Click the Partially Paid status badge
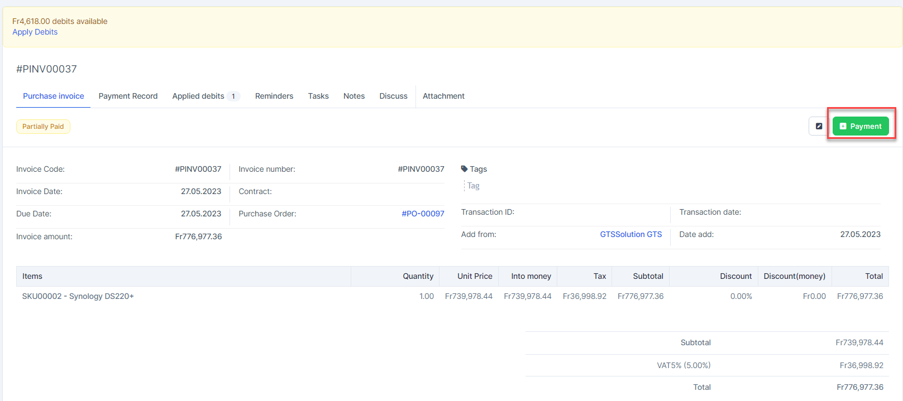The width and height of the screenshot is (903, 401). coord(43,127)
